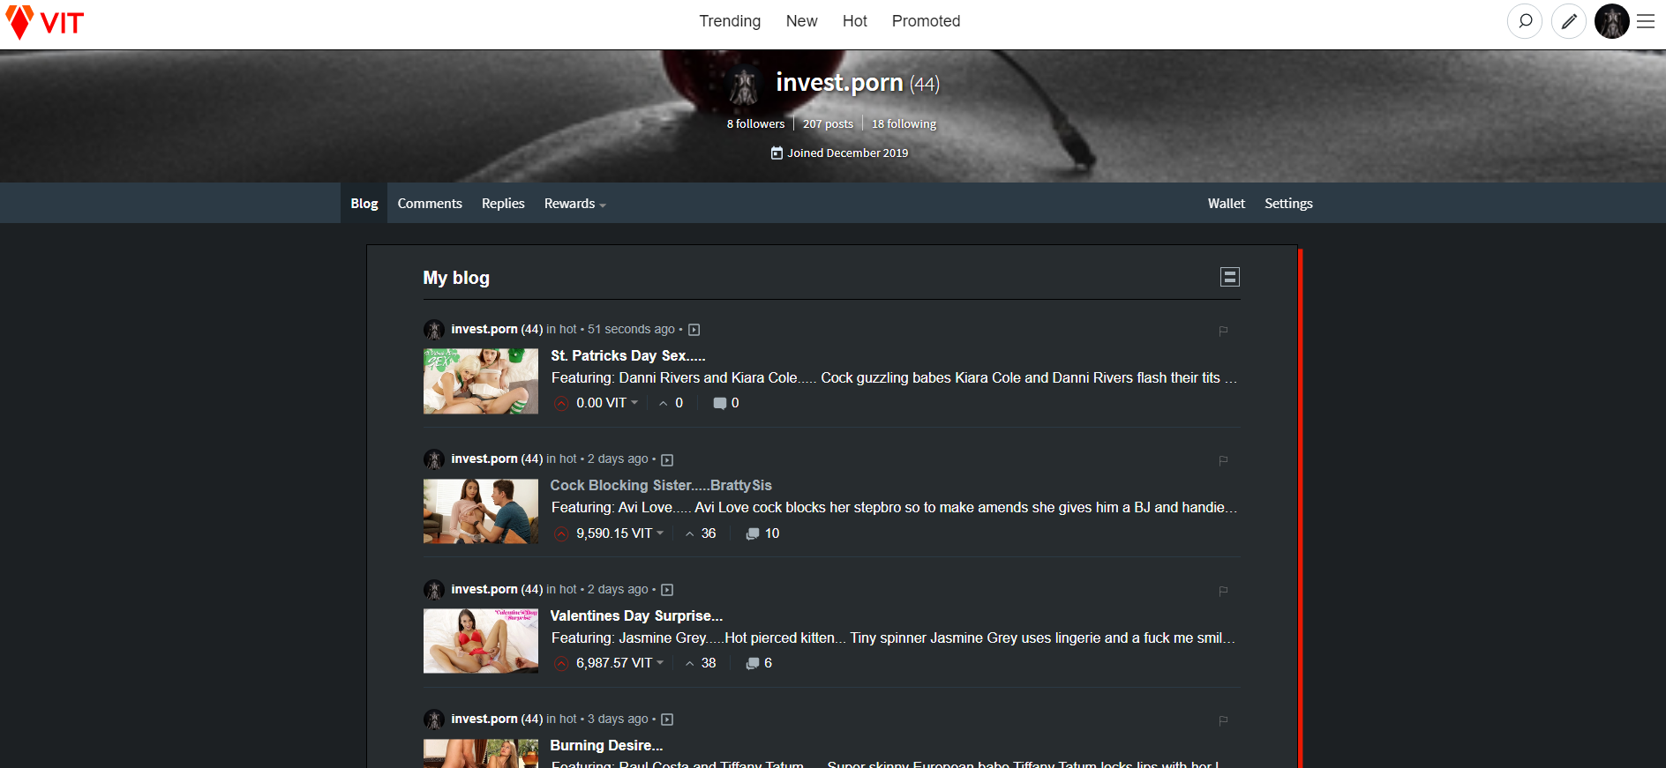This screenshot has height=768, width=1666.
Task: Open the Settings tab
Action: (1289, 204)
